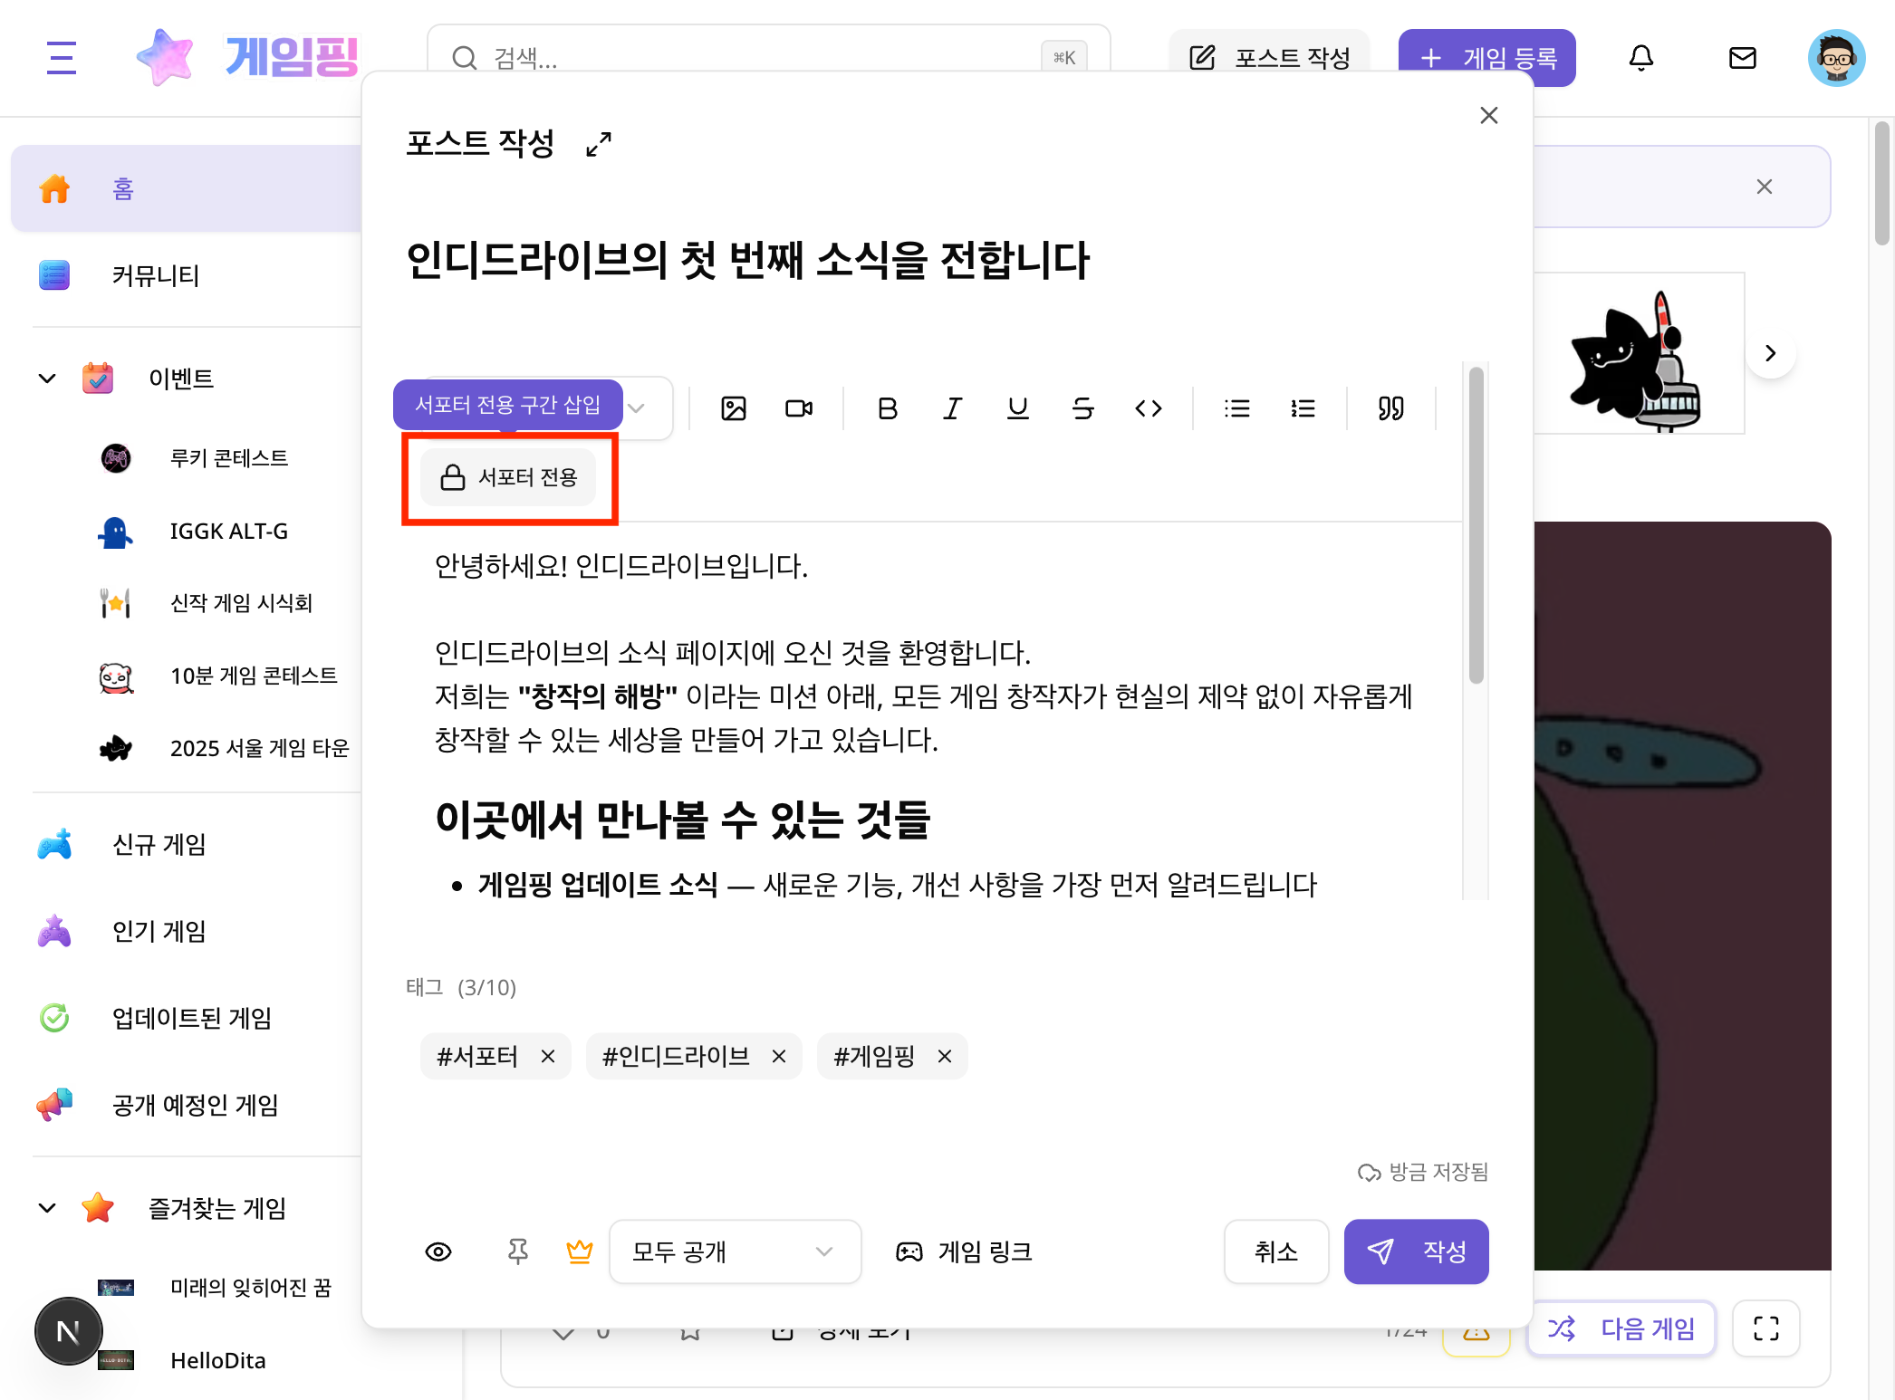Viewport: 1895px width, 1400px height.
Task: Open the 커뮤니티 sidebar menu
Action: 155,276
